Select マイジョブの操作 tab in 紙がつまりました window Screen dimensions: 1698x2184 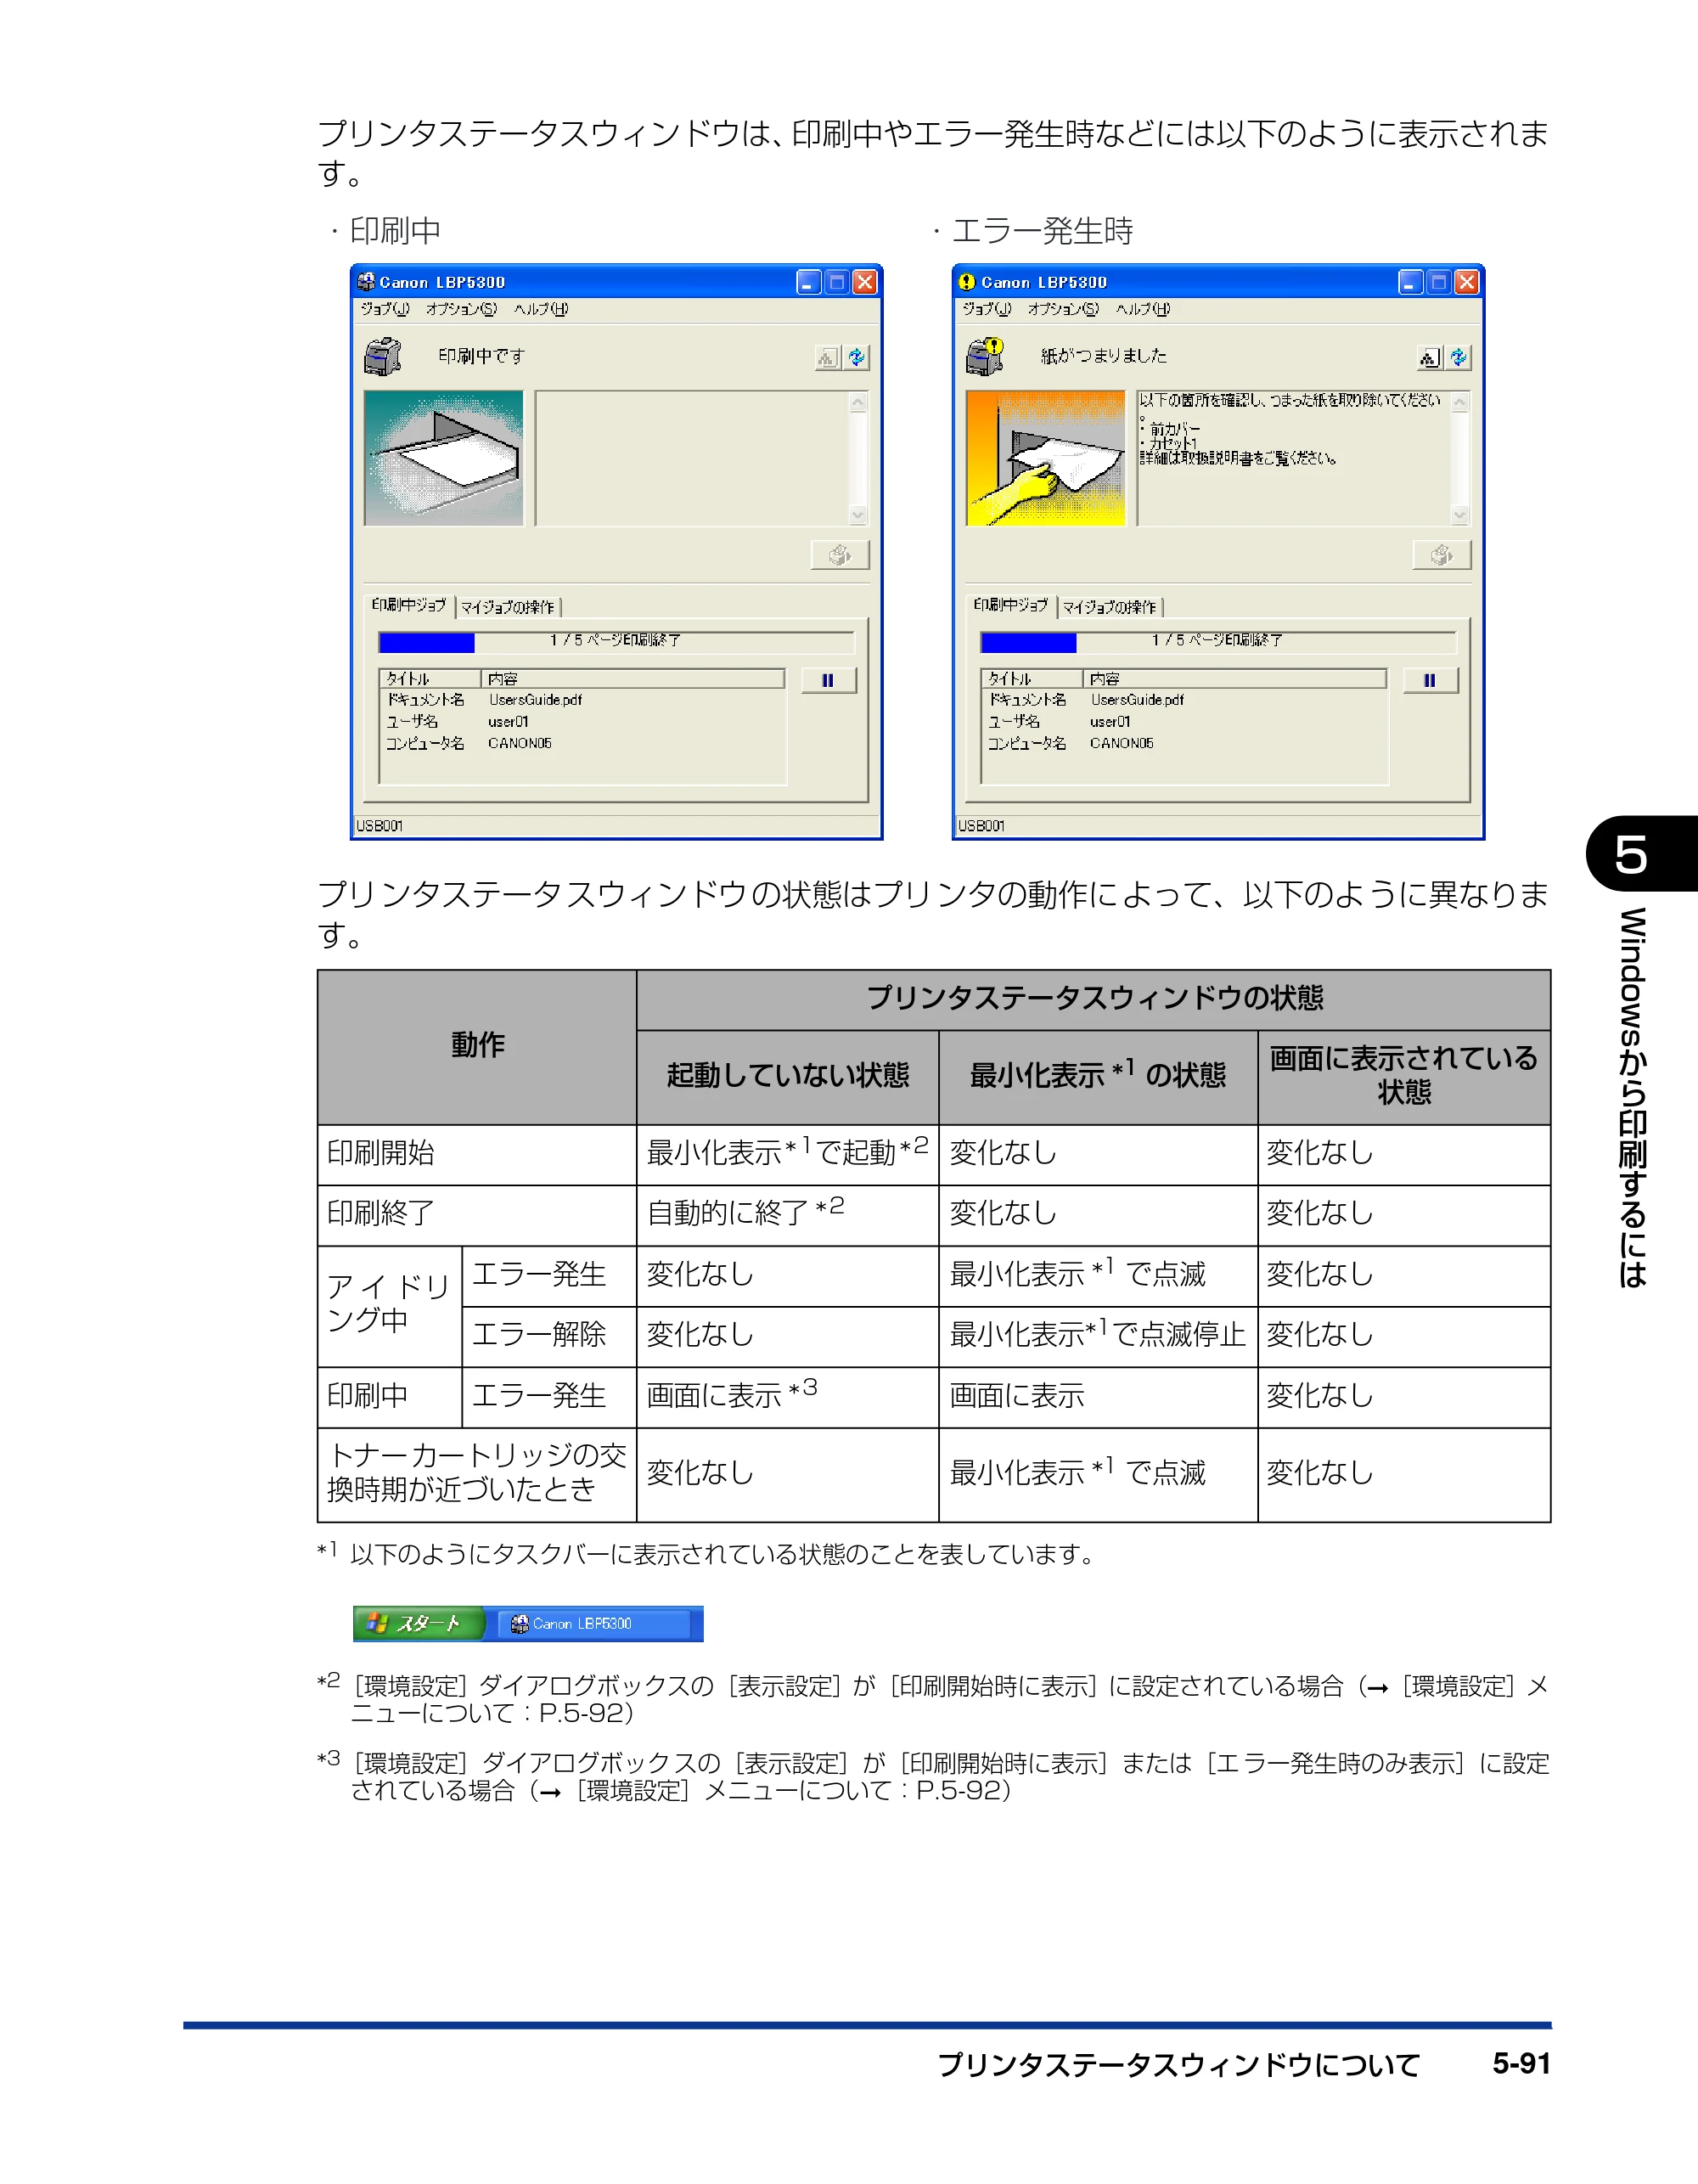point(1110,607)
